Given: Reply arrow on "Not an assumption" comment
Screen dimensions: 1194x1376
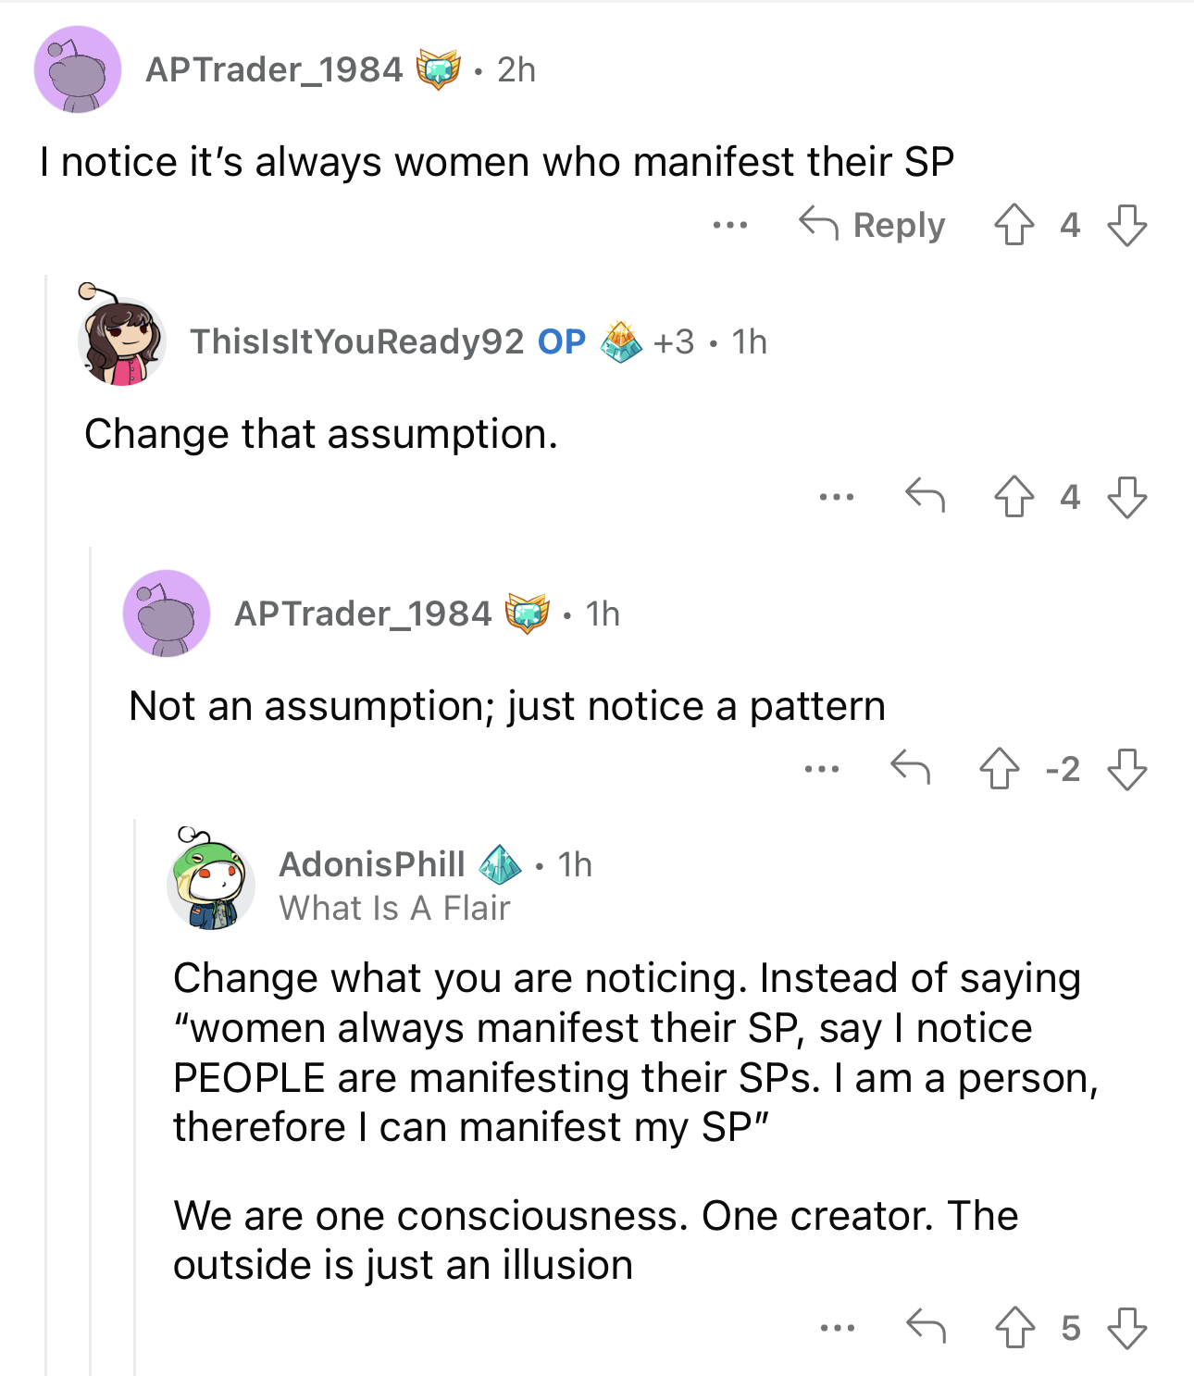Looking at the screenshot, I should point(910,768).
